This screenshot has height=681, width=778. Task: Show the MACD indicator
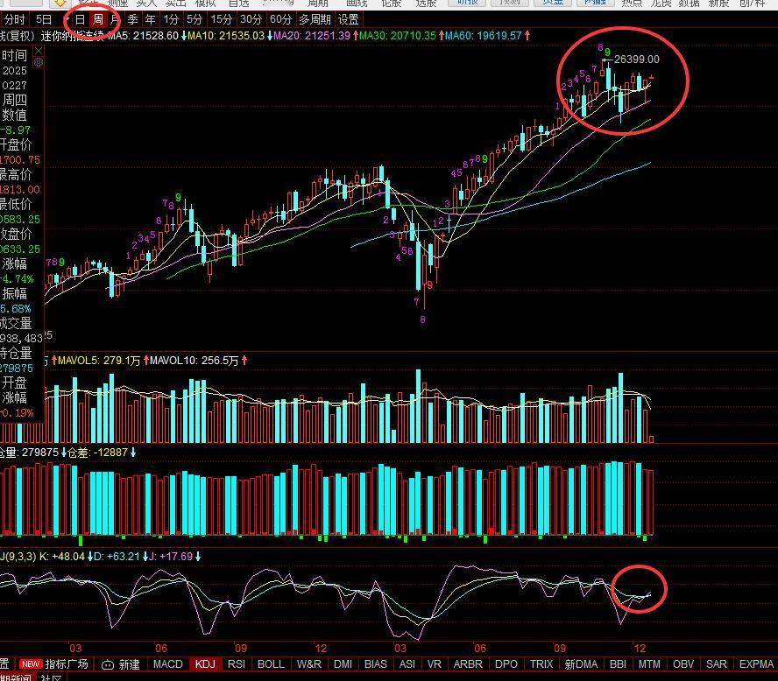point(167,664)
